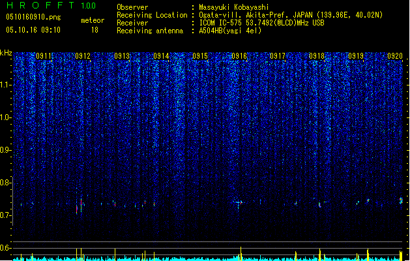Click the 0912 time marker
Image resolution: width=410 pixels, height=261 pixels.
(x=83, y=56)
